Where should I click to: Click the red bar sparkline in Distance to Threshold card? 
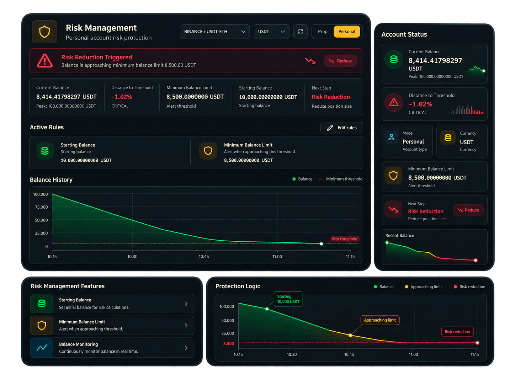[467, 109]
